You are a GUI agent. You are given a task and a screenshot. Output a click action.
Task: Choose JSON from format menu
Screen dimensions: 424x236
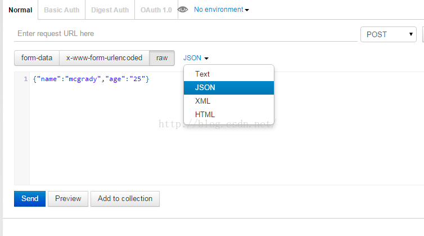click(205, 88)
